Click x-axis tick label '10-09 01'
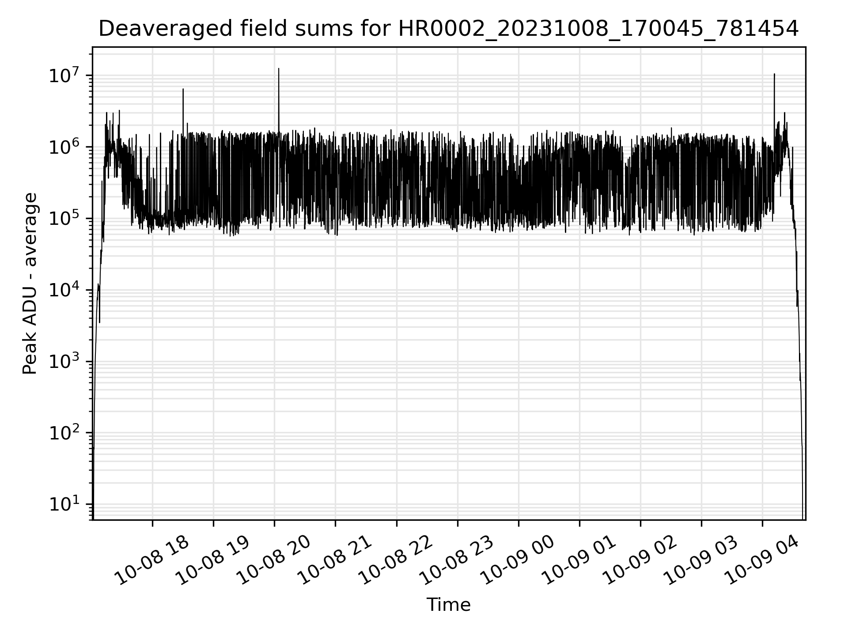848x636 pixels. pos(579,560)
